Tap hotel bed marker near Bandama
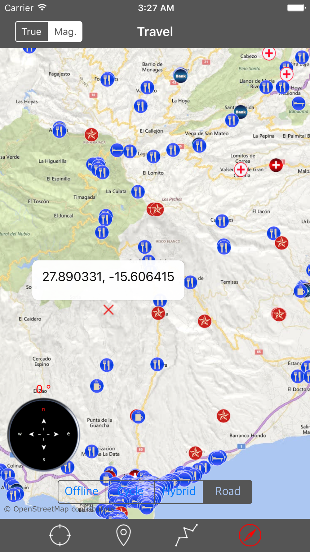310x552 pixels. 299,103
